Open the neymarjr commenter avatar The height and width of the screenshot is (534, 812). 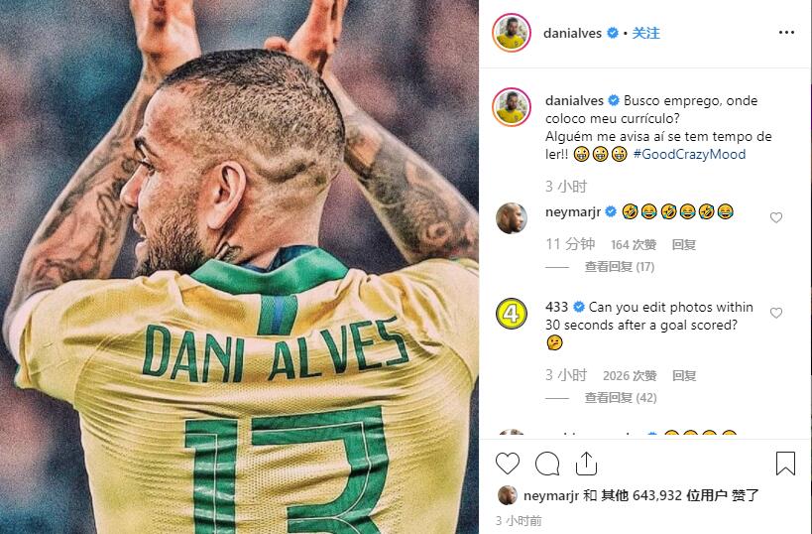512,218
